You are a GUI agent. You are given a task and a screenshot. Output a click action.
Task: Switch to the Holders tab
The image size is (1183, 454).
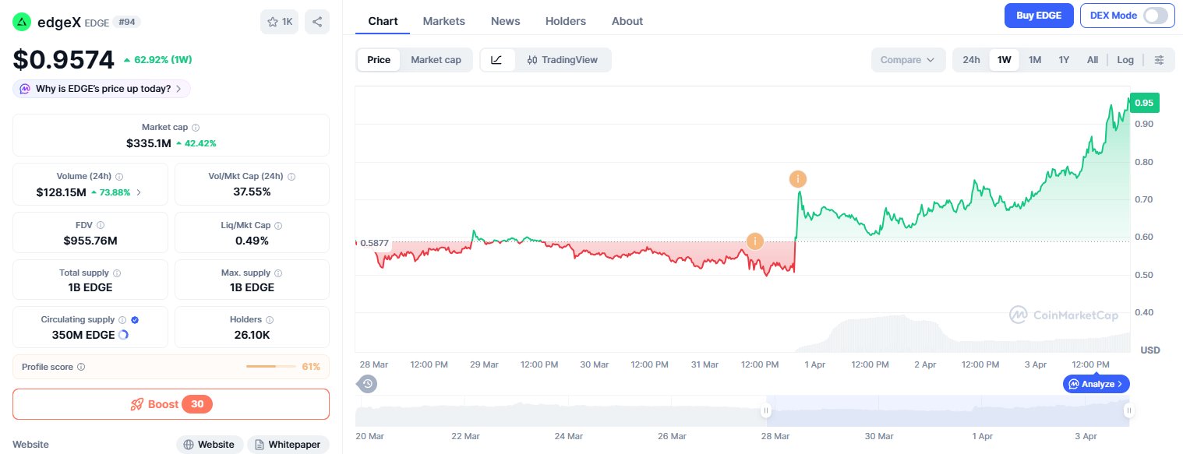(566, 21)
